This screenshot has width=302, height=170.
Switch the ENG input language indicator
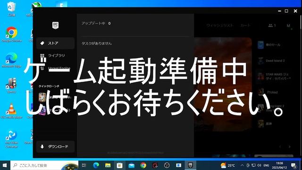point(266,165)
